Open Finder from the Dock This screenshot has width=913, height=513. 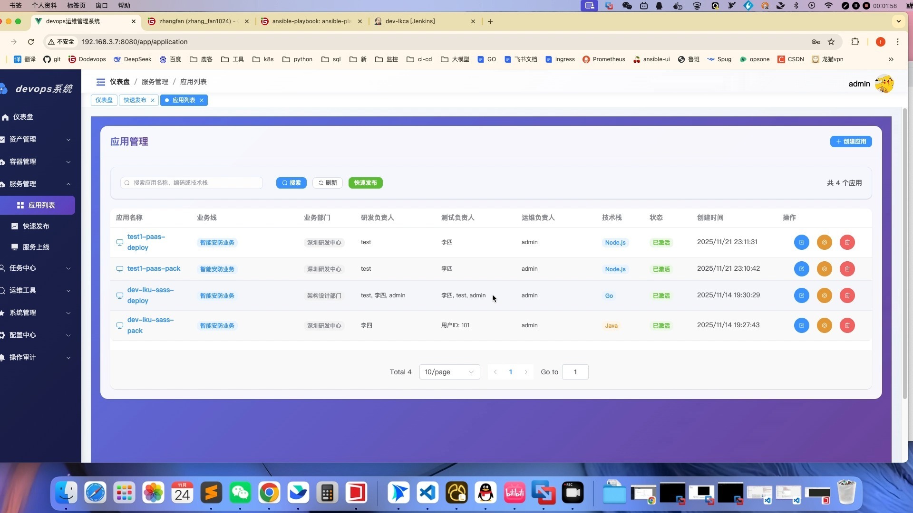(66, 493)
